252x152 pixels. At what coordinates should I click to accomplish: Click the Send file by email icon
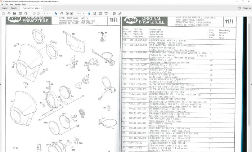20,13
